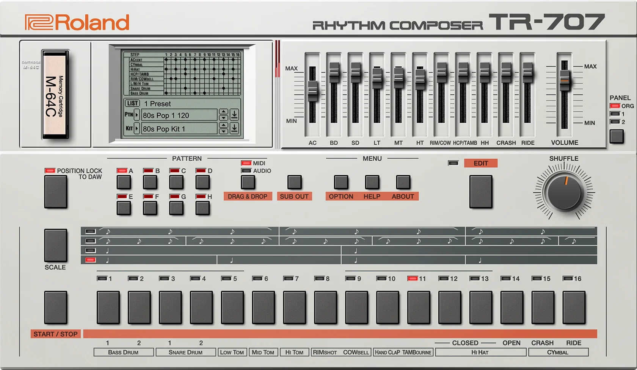Select pattern B

[x=150, y=182]
